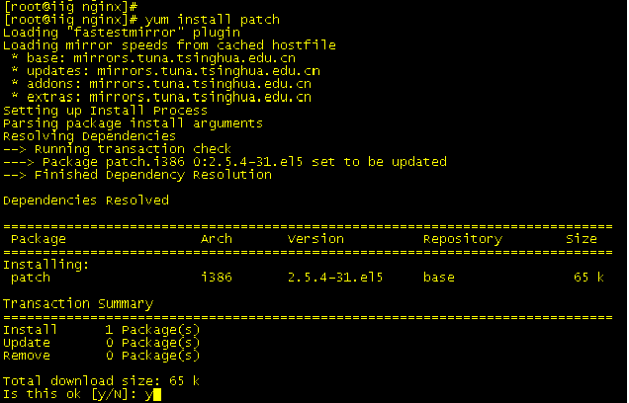This screenshot has height=403, width=629.
Task: Click the 'i386' architecture value in table
Action: tap(217, 278)
